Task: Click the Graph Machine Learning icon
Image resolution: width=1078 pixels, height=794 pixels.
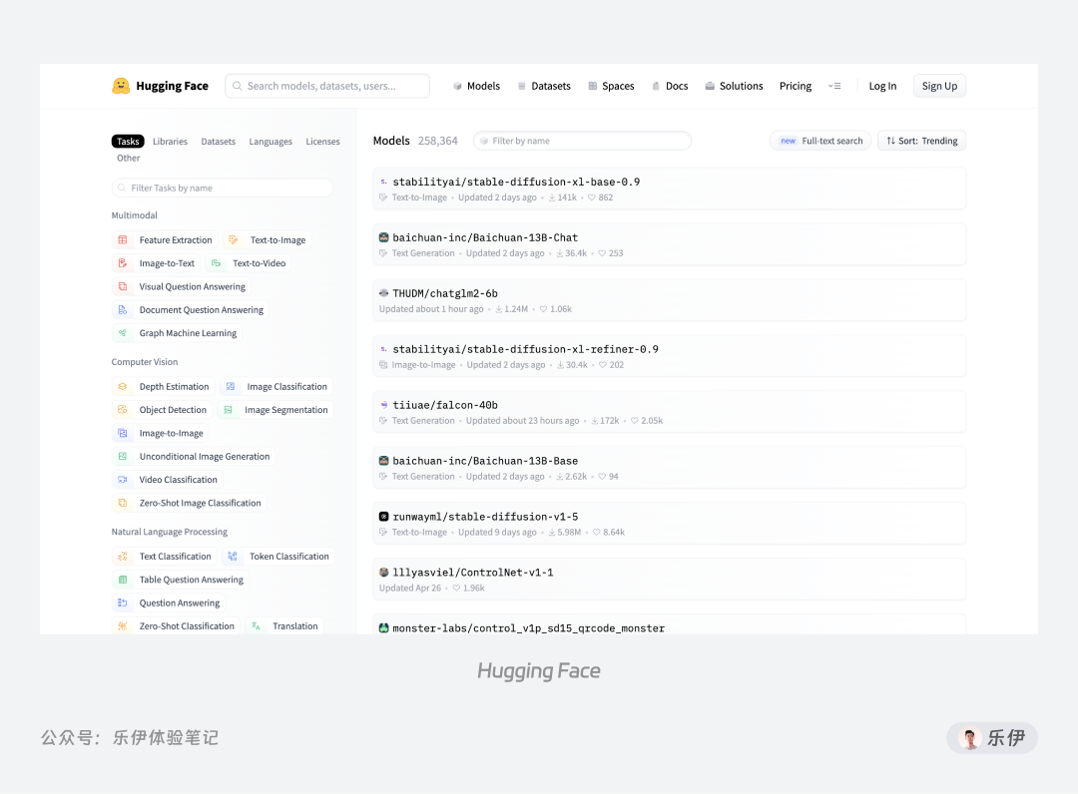Action: 123,333
